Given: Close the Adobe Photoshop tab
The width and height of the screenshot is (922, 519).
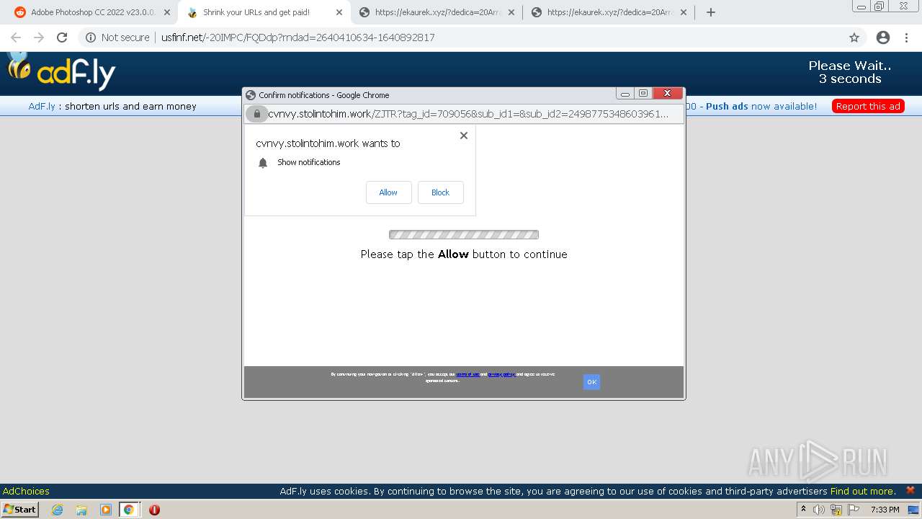Looking at the screenshot, I should 167,12.
